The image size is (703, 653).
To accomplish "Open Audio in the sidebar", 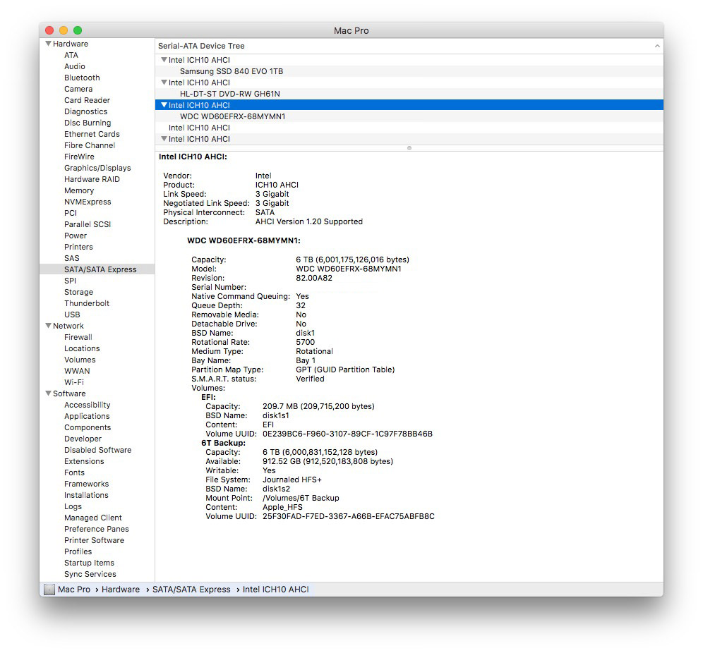I will coord(74,66).
